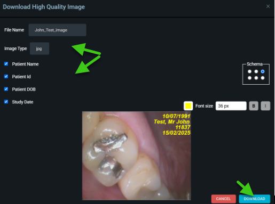The image size is (275, 204).
Task: Select top-left Schema position radio
Action: pyautogui.click(x=249, y=71)
